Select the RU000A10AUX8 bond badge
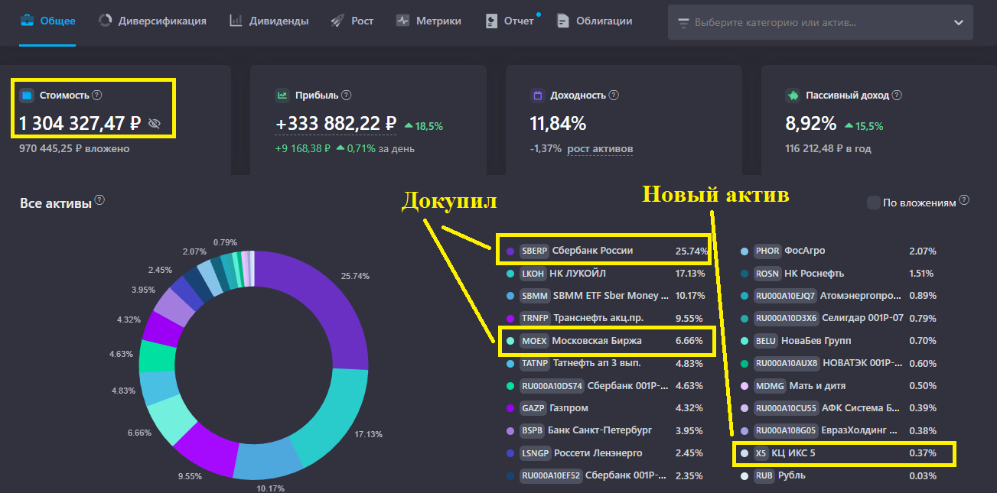Image resolution: width=997 pixels, height=493 pixels. [x=786, y=363]
